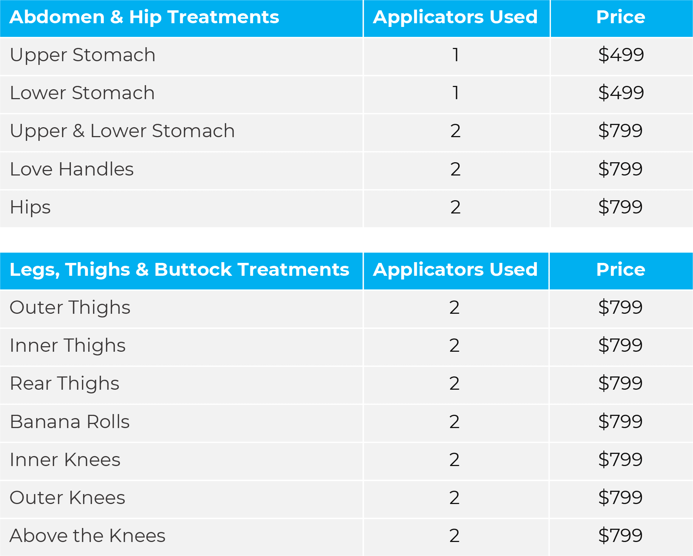The image size is (693, 556).
Task: Select Above the Knees row
Action: (346, 536)
